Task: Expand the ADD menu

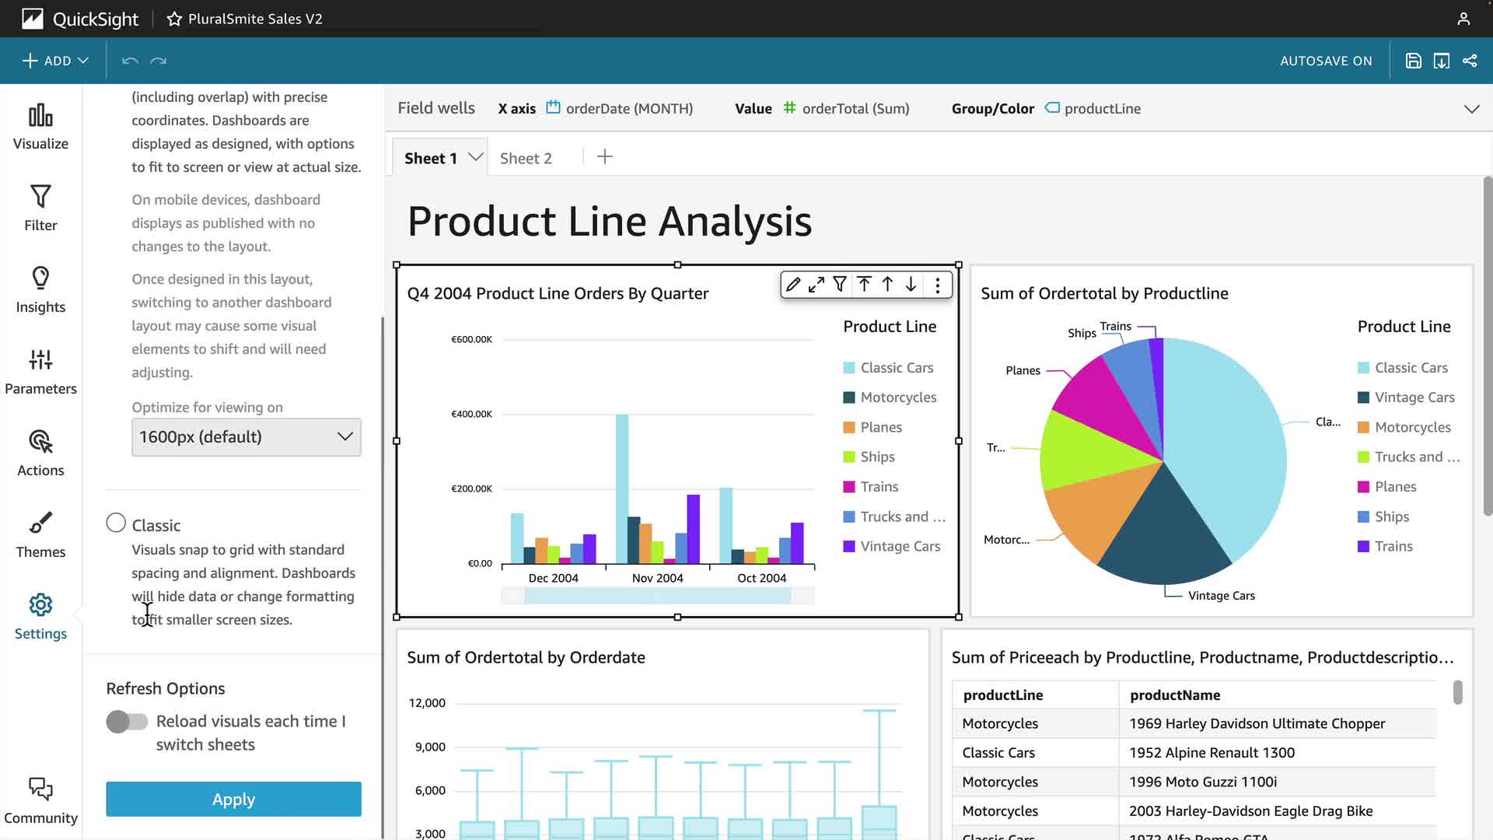Action: click(x=55, y=61)
